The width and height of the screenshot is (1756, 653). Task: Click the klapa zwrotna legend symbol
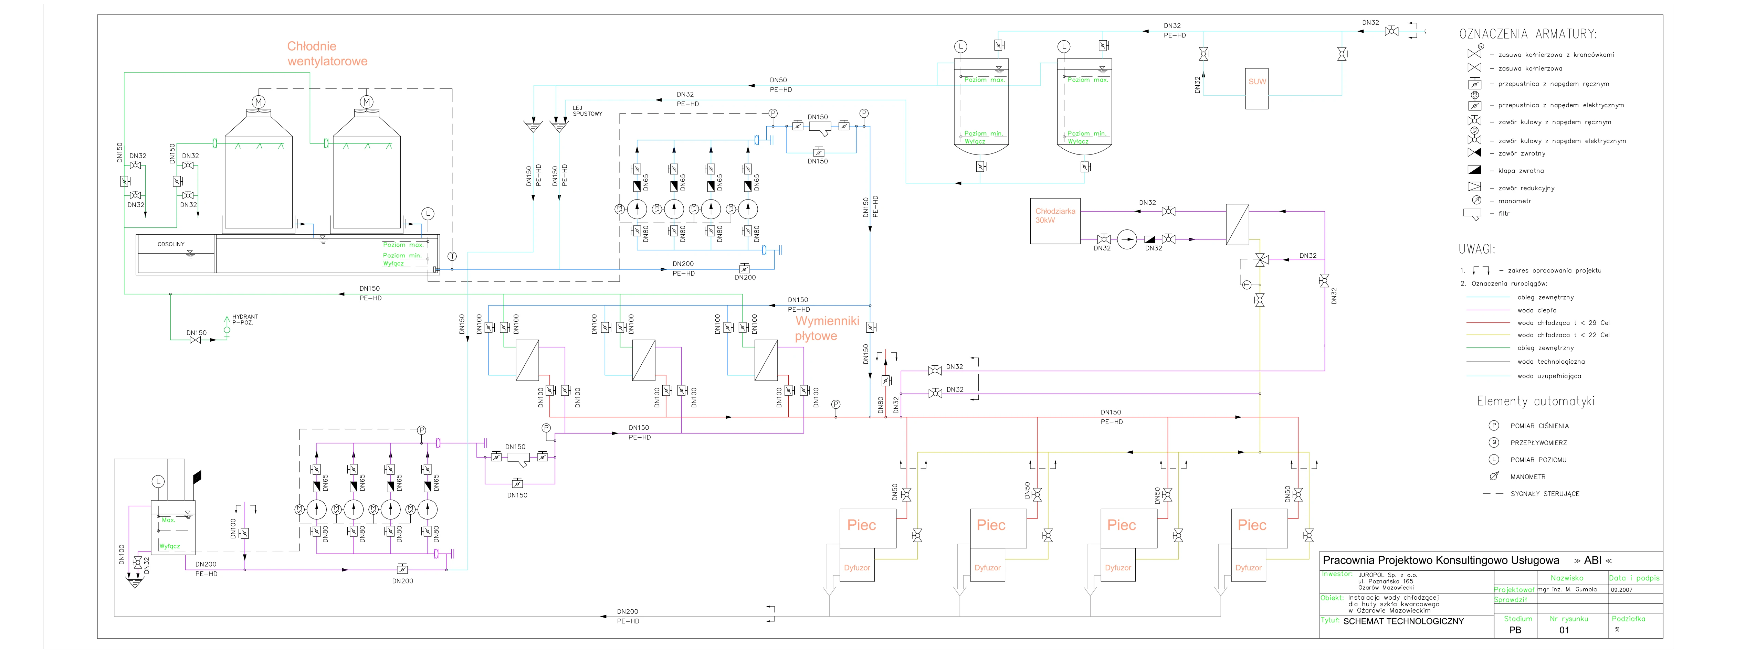click(1474, 170)
